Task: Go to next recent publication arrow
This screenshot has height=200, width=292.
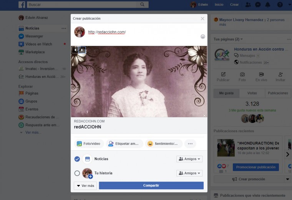Action: [x=287, y=154]
